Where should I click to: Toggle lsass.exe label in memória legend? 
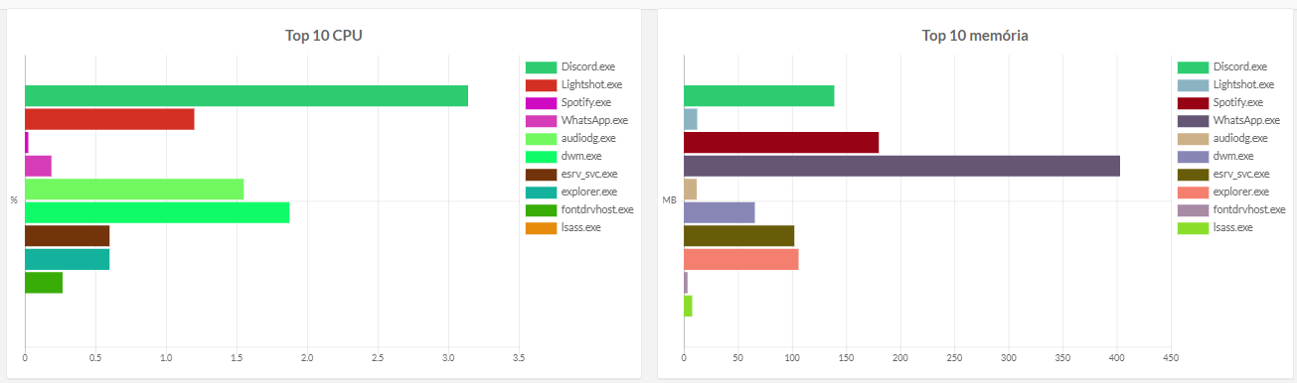[1232, 227]
